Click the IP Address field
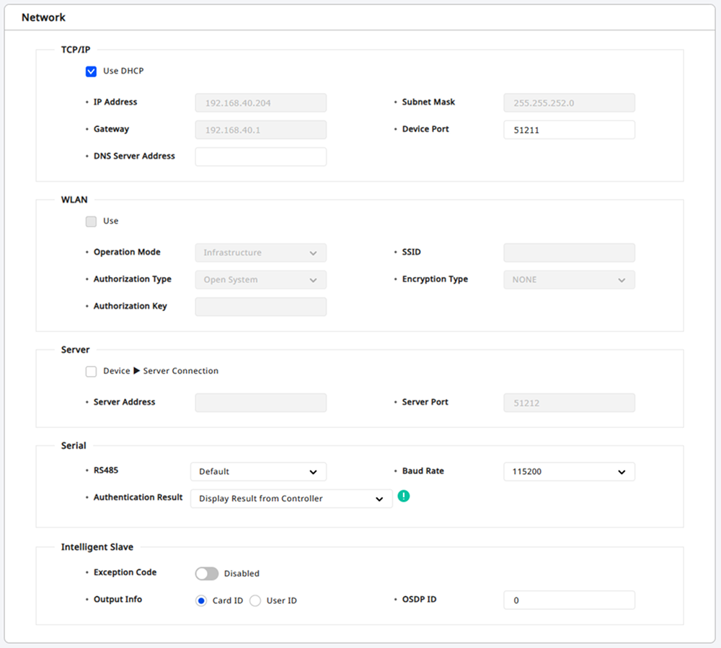 260,103
